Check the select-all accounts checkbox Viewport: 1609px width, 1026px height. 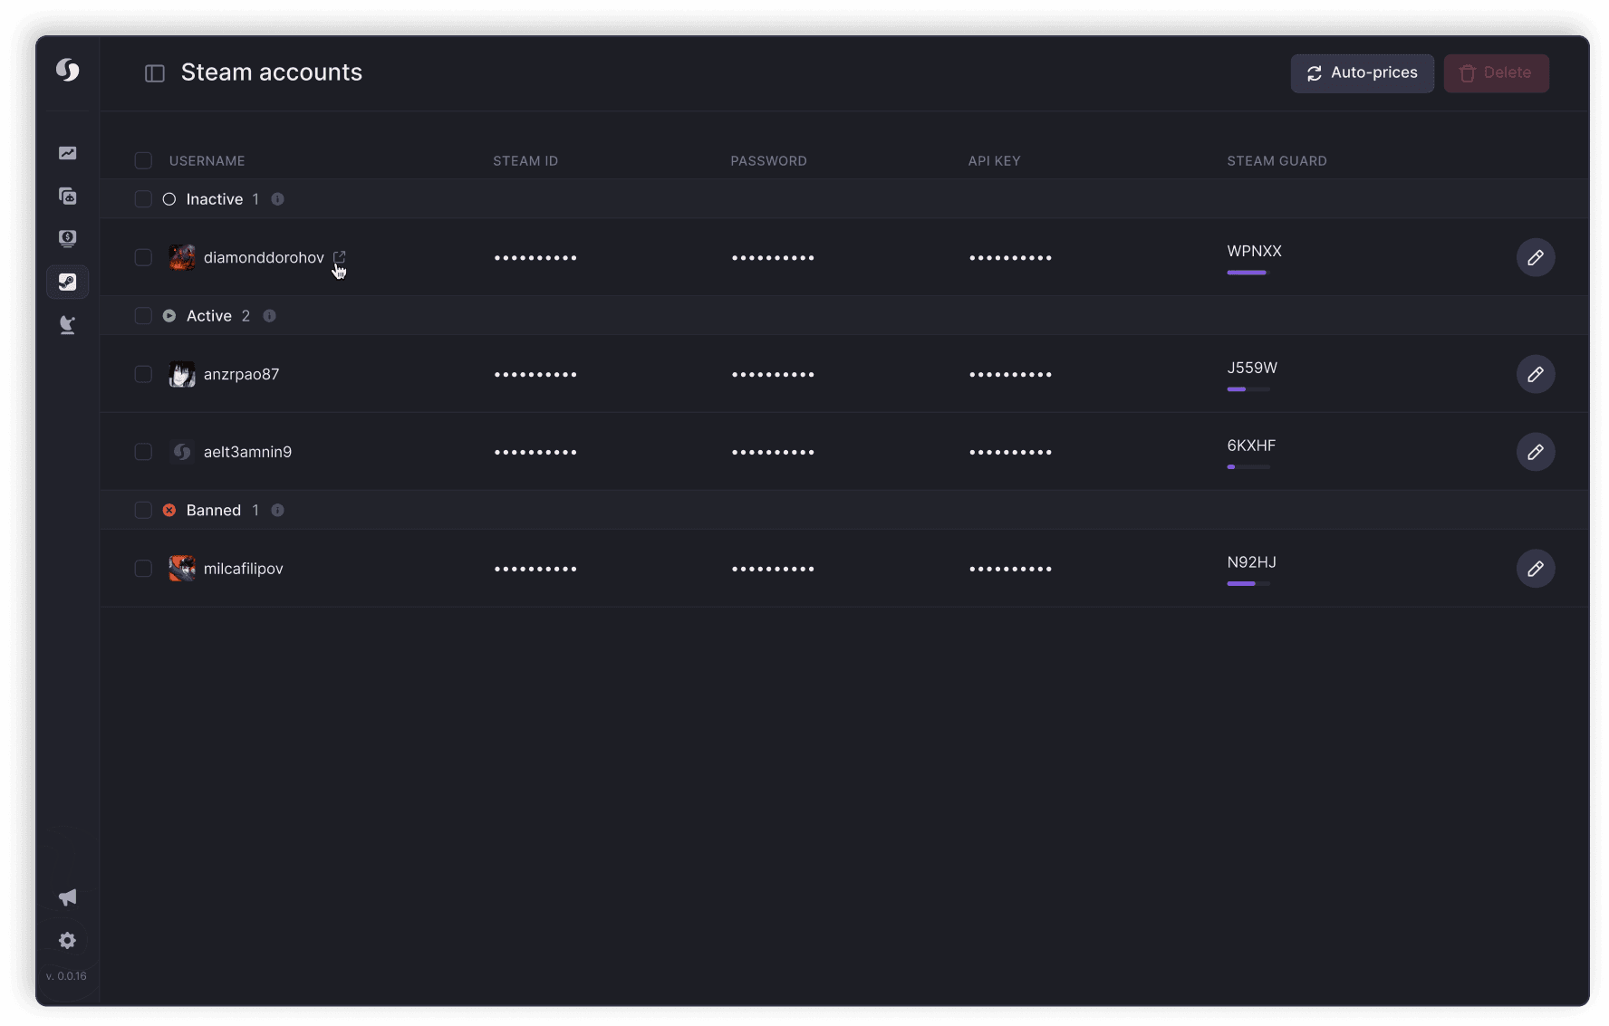point(143,160)
